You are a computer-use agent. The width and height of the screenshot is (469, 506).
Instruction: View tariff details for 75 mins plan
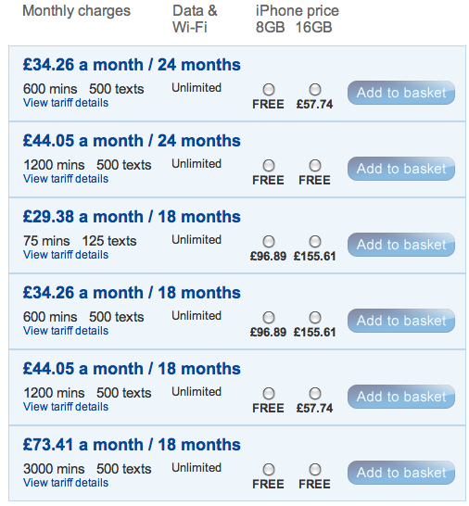[66, 255]
